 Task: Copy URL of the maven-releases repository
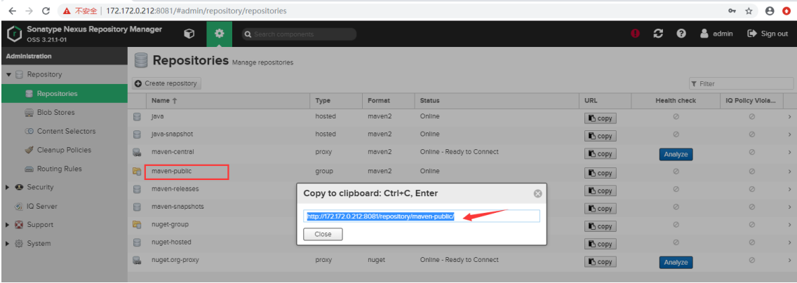[601, 191]
